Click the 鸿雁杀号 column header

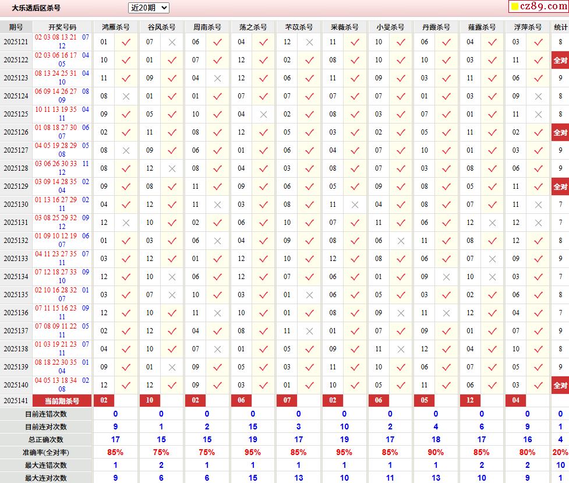pos(116,27)
